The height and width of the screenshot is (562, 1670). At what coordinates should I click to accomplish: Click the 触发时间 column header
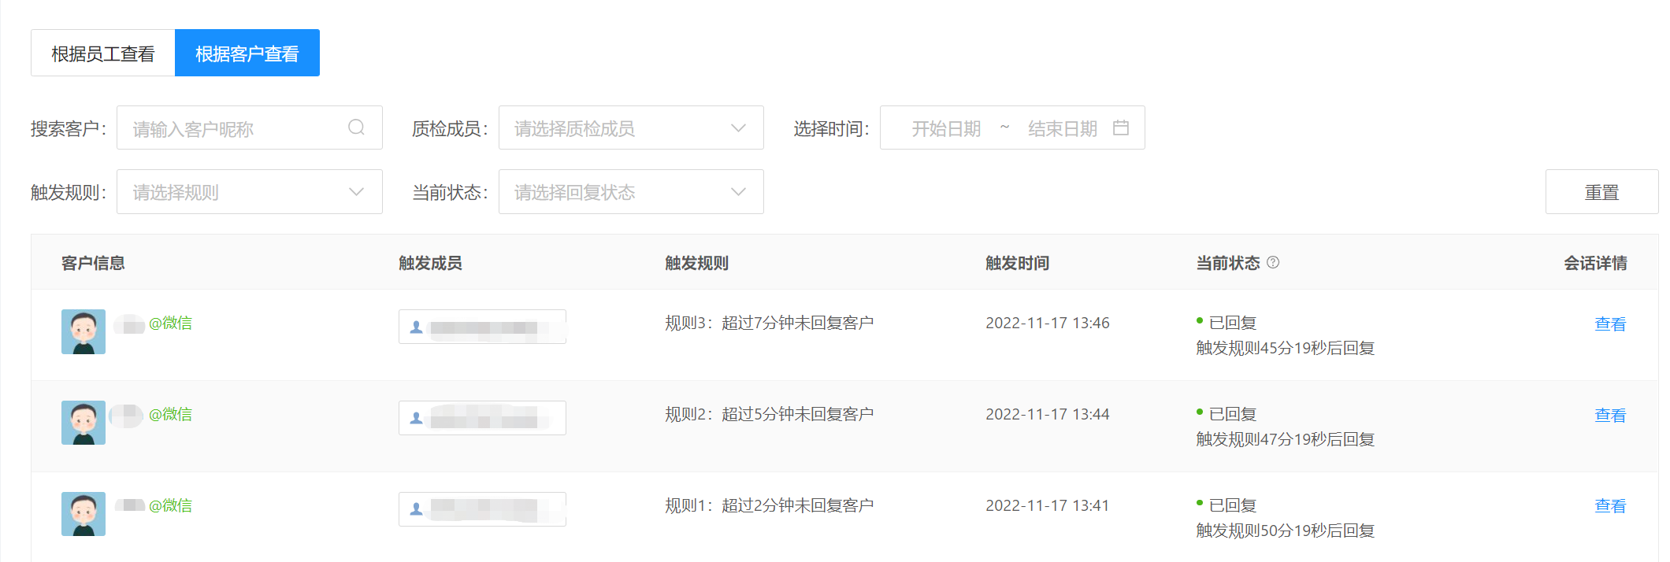click(x=1017, y=263)
